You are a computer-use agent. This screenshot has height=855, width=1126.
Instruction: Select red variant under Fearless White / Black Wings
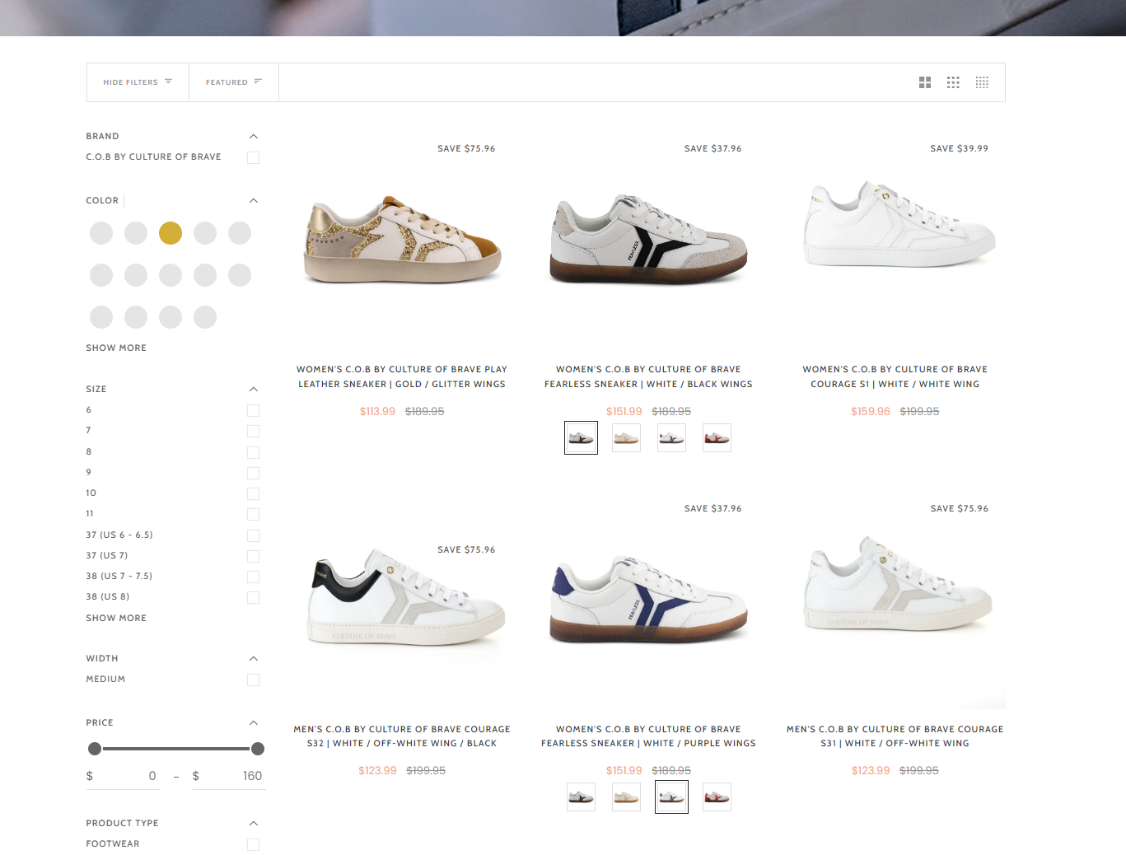click(717, 438)
